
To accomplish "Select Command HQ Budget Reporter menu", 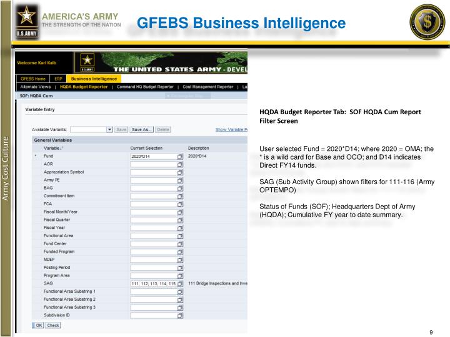I will coord(145,87).
